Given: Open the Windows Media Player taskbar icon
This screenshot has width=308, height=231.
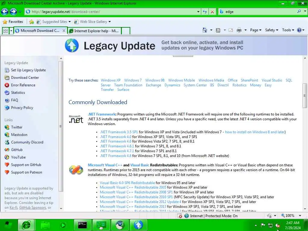Looking at the screenshot, I should tap(64, 225).
